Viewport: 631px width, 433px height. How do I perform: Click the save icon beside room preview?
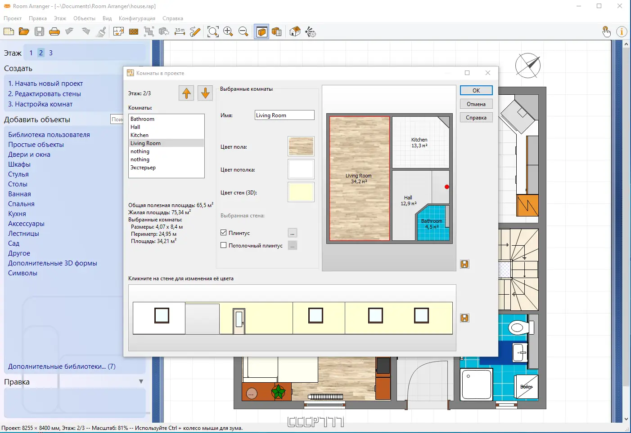click(464, 264)
